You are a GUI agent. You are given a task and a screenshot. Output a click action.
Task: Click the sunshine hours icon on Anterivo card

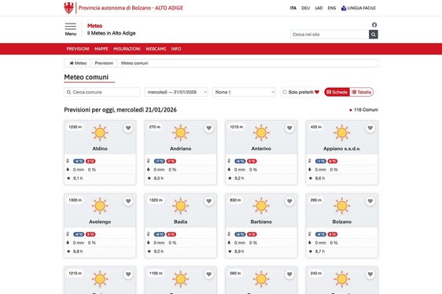[230, 178]
